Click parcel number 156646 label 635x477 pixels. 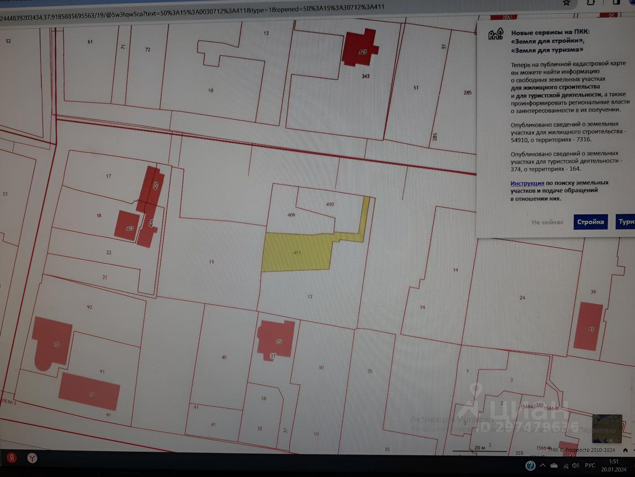552,409
